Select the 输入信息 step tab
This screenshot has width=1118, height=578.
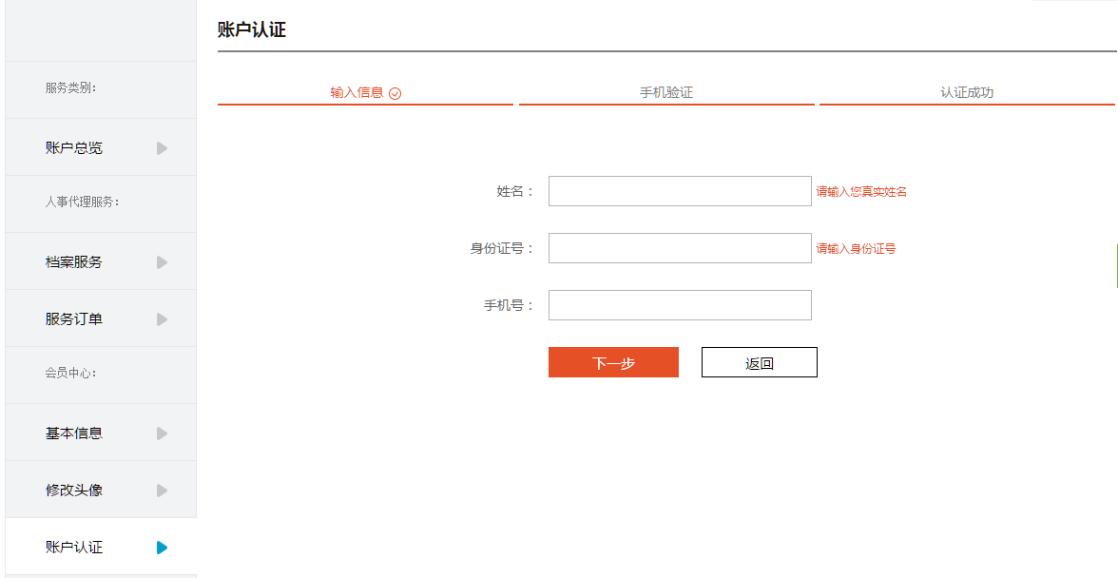365,93
